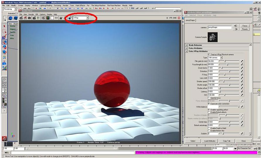
Task: Open Attributes menu in Attribute Editor
Action: [x=207, y=15]
